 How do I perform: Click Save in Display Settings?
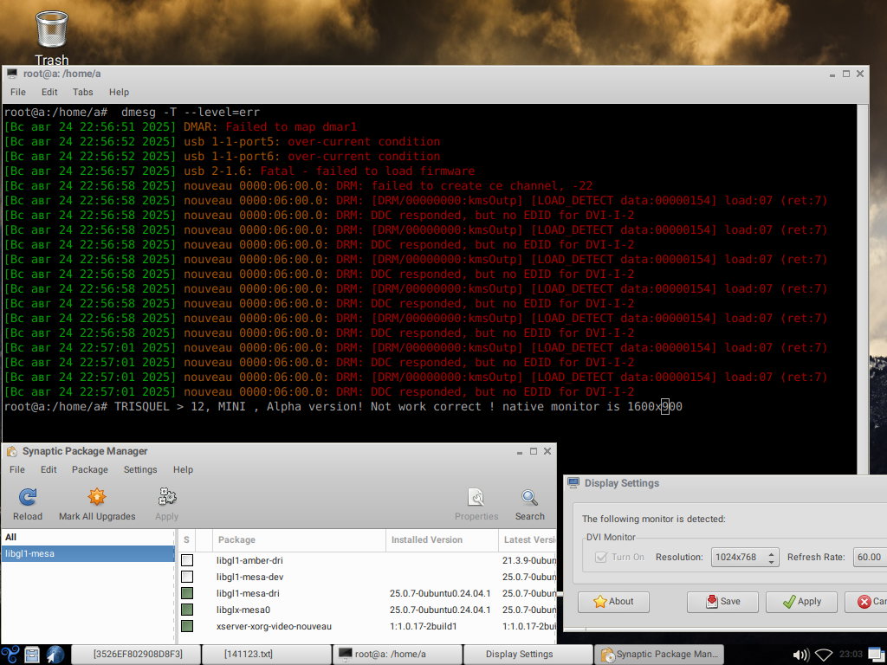(x=722, y=602)
